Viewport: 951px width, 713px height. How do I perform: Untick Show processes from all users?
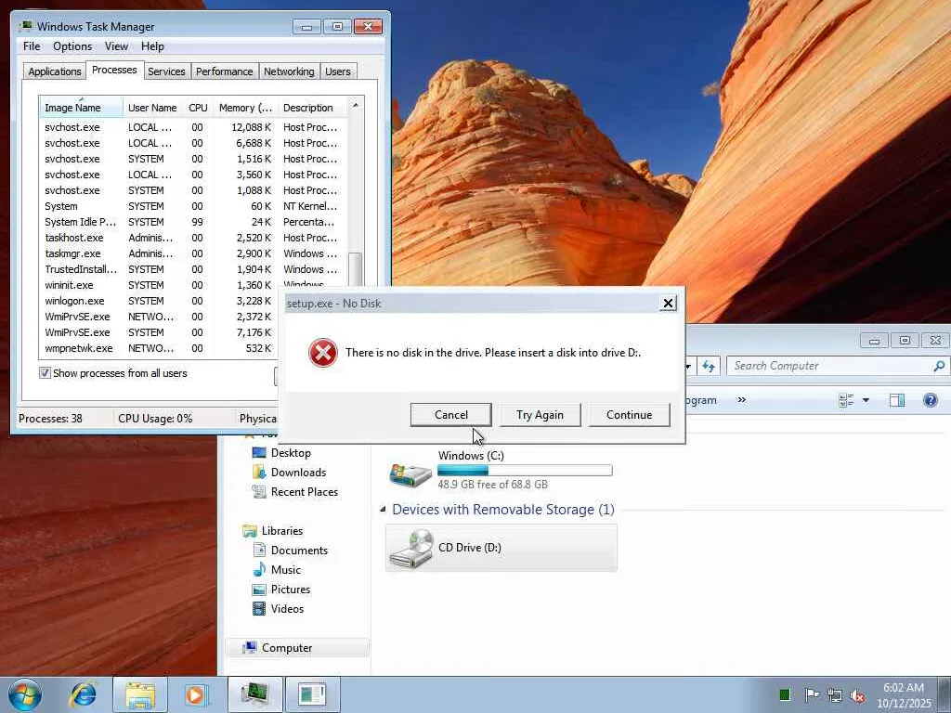[x=45, y=373]
